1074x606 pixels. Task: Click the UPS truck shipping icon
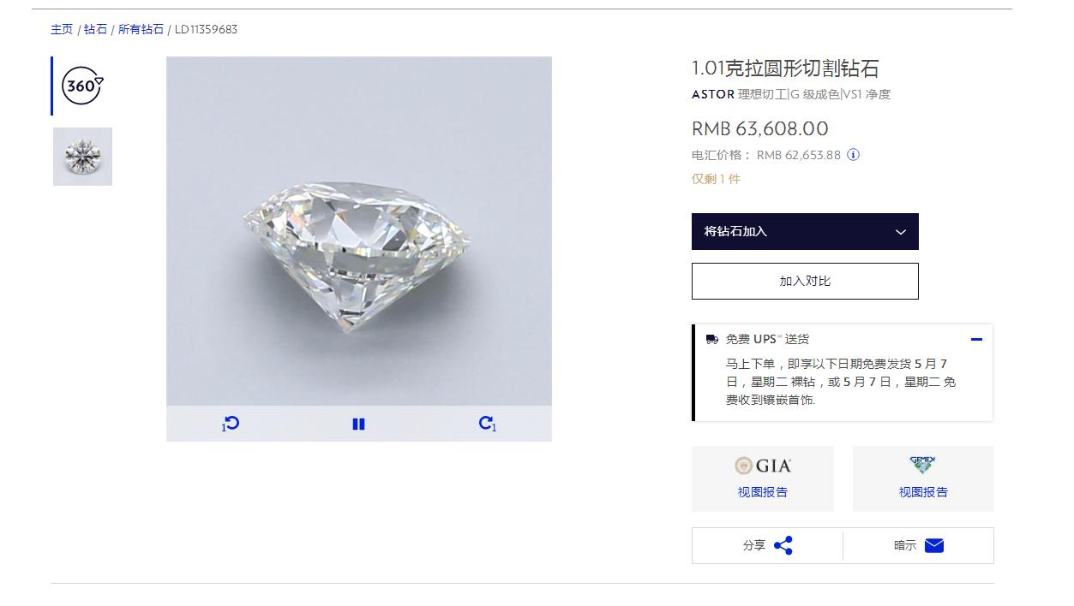tap(711, 338)
